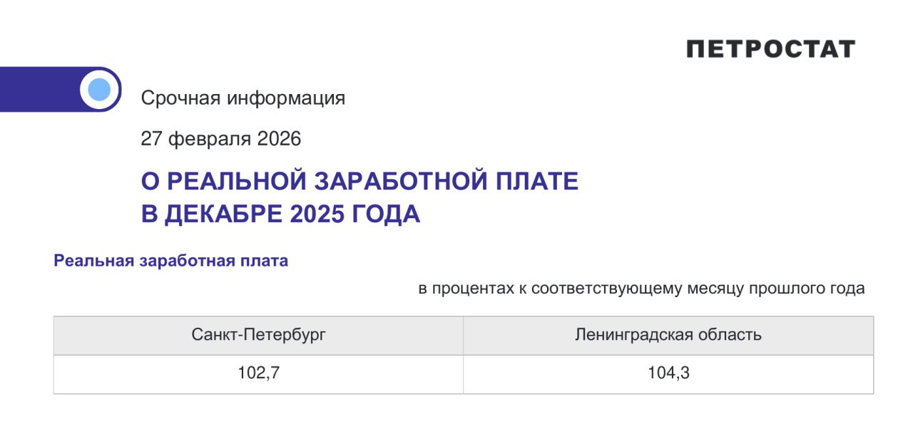This screenshot has width=913, height=429.
Task: Click the light blue circle icon
Action: (x=99, y=90)
